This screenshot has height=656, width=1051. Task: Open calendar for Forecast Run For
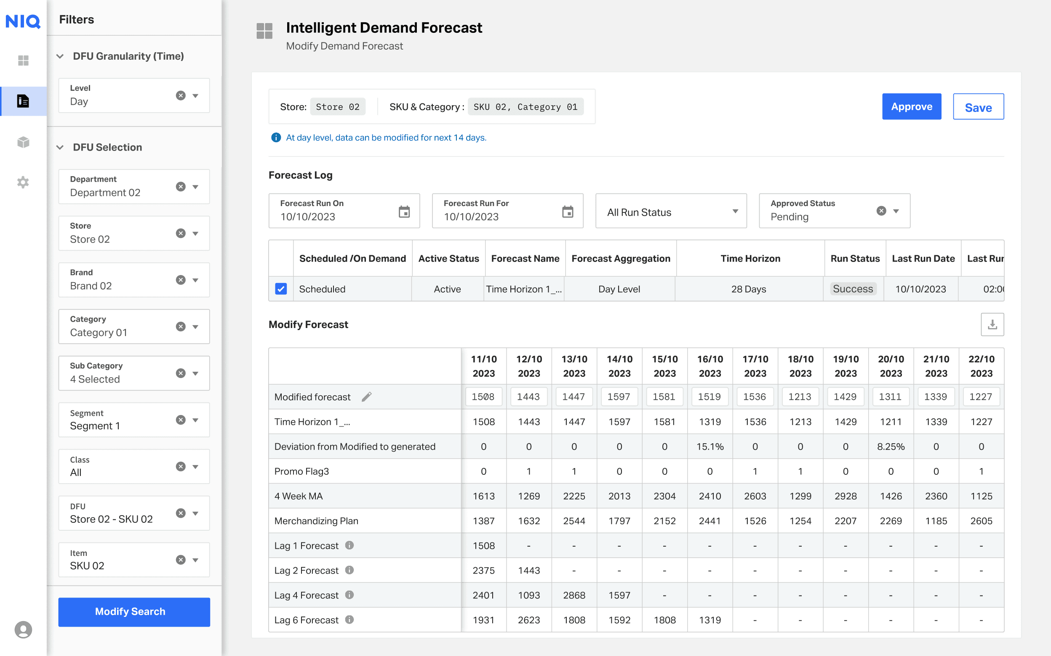click(568, 212)
